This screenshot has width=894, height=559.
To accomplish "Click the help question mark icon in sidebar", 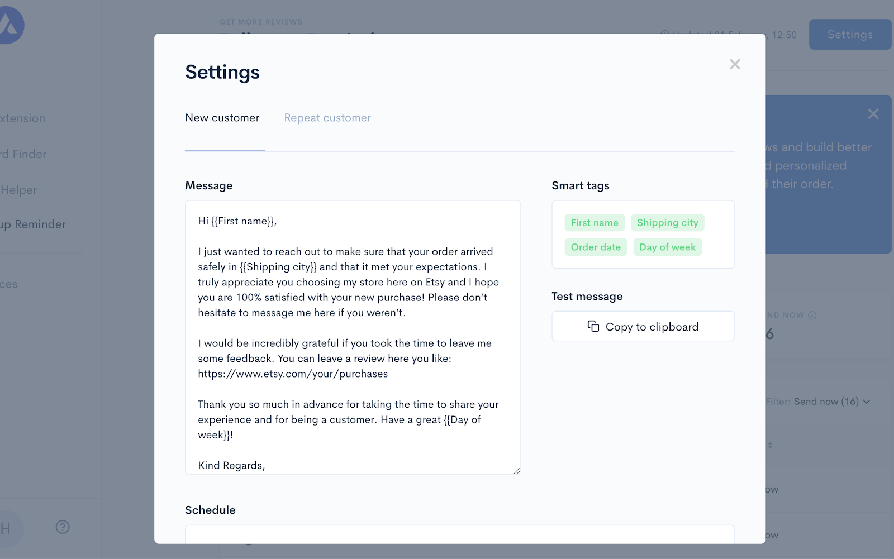I will click(63, 527).
